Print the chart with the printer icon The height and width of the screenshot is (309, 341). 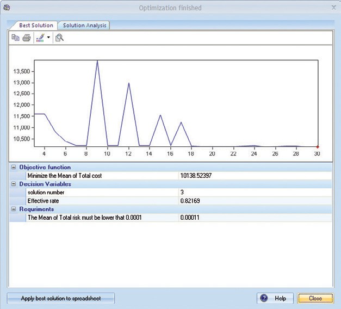point(27,38)
